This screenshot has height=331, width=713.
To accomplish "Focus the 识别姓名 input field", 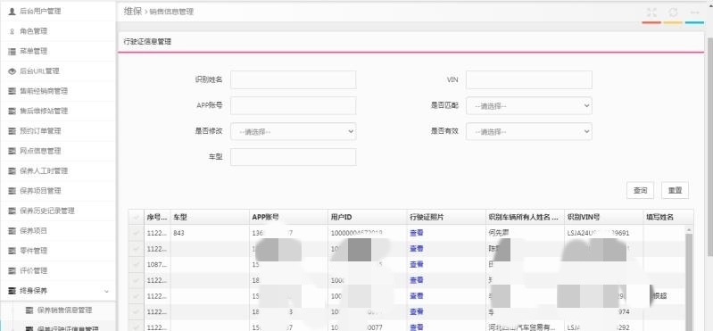I will pos(294,79).
